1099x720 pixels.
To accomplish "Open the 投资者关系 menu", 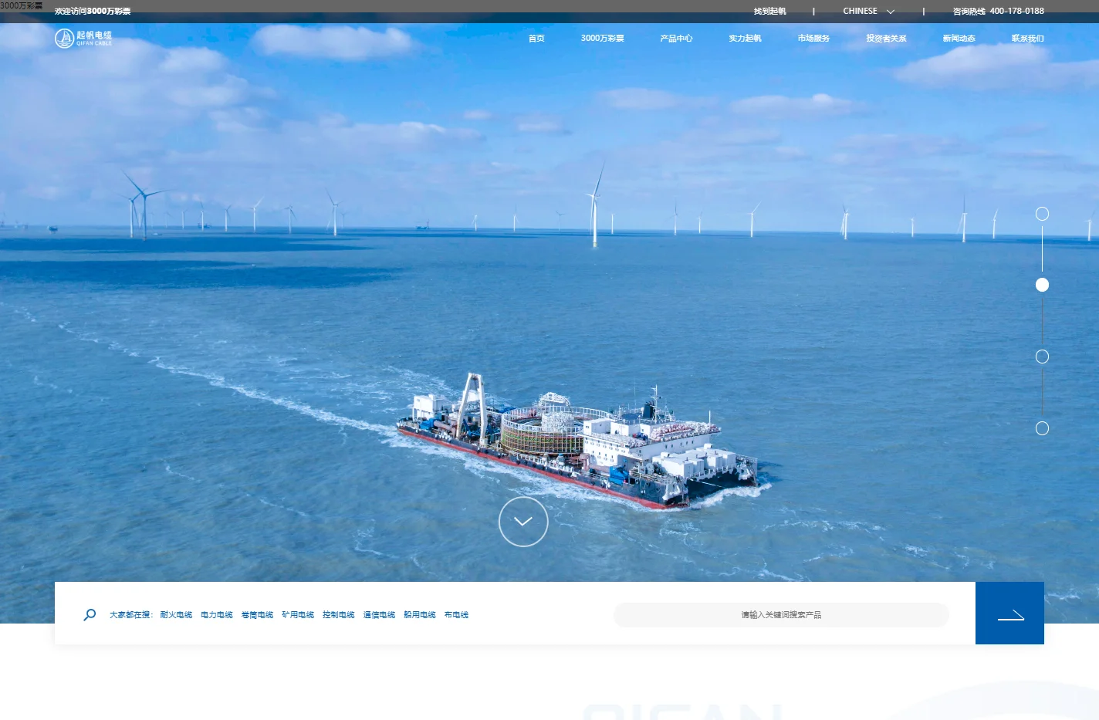I will click(886, 39).
